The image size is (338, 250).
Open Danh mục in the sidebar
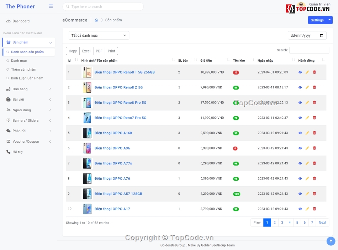coord(19,61)
